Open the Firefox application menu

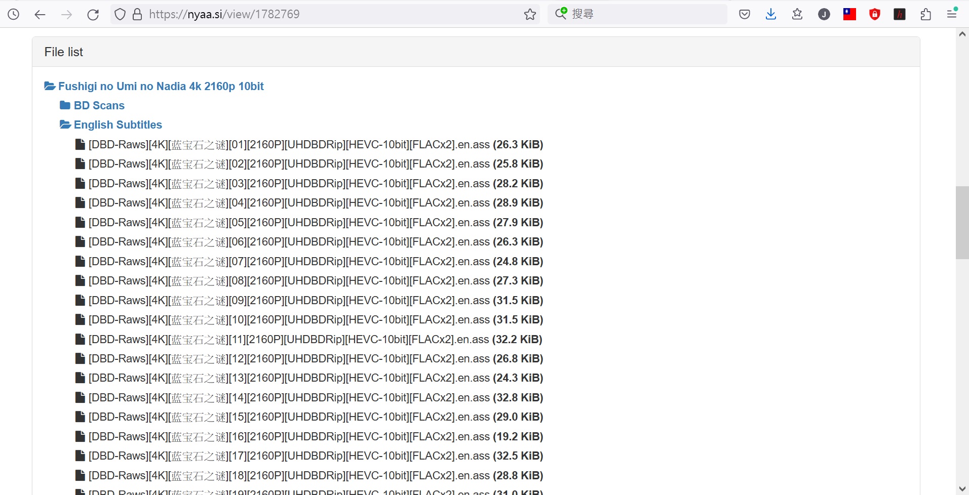[952, 14]
